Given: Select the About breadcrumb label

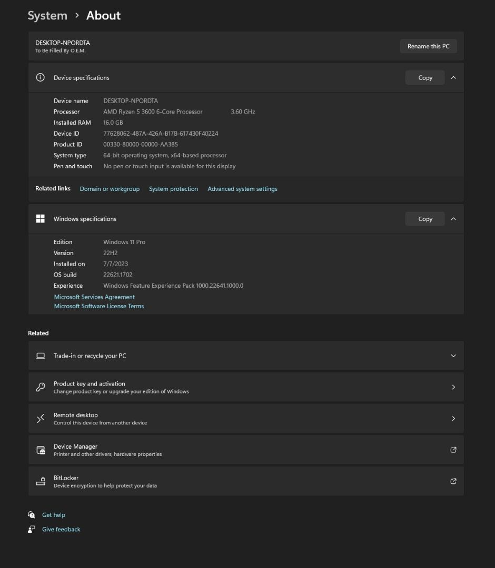Looking at the screenshot, I should tap(103, 15).
